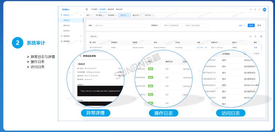Focus the class name filter input field
Viewport: 275px width, 132px height.
tap(120, 25)
